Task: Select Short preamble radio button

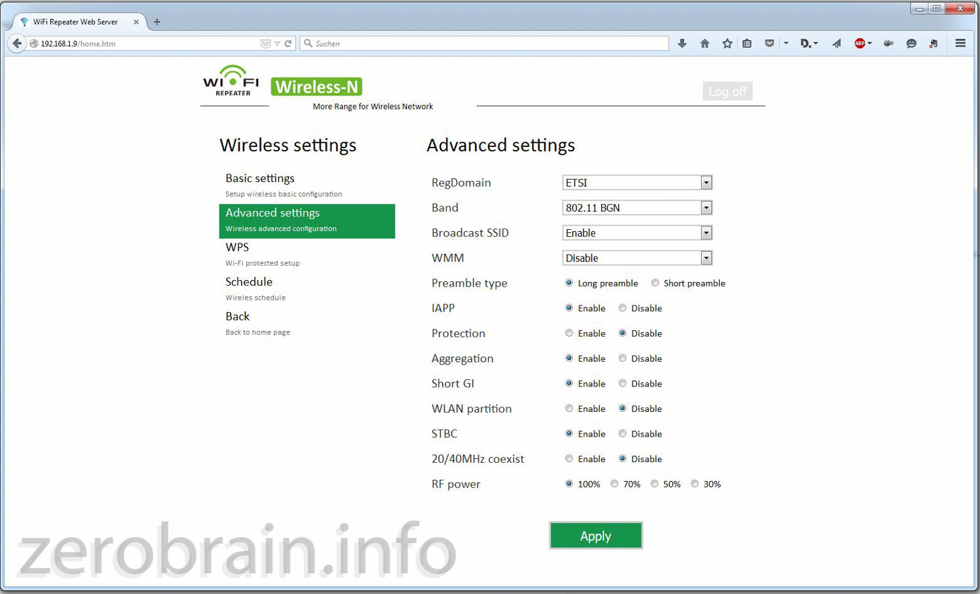Action: tap(655, 283)
